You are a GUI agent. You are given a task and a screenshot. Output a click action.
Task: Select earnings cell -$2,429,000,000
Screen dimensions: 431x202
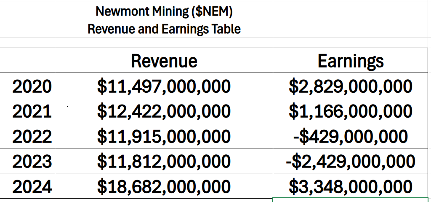[351, 161]
